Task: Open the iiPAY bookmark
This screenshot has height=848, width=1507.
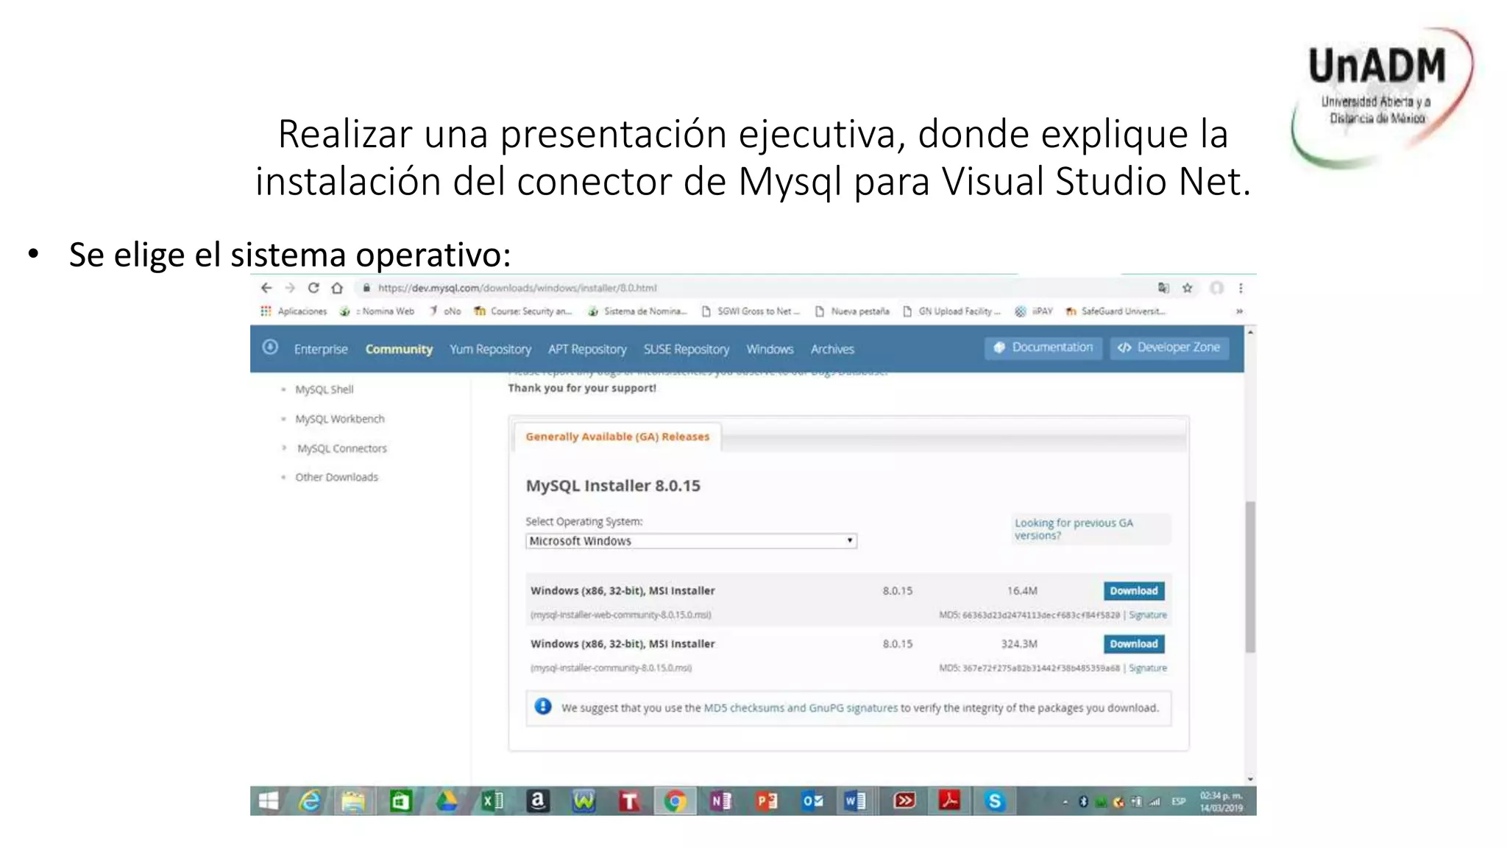Action: pyautogui.click(x=1034, y=311)
